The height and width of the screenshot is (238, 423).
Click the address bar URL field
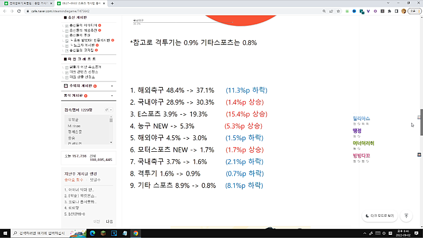click(x=173, y=11)
